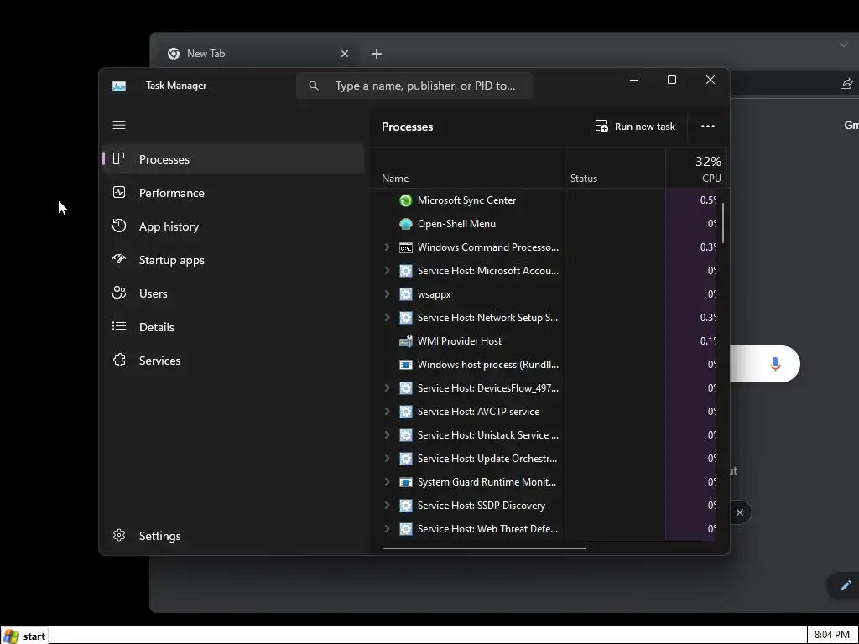Select the WMI Provider Host process name
This screenshot has width=859, height=644.
point(459,341)
